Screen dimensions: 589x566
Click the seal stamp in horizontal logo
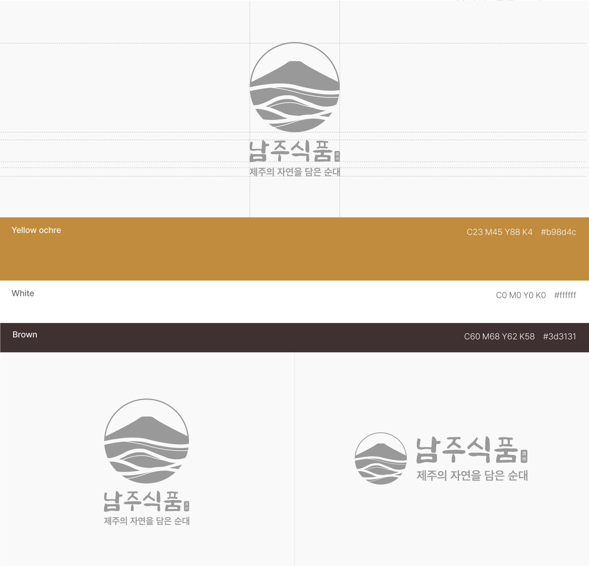524,456
